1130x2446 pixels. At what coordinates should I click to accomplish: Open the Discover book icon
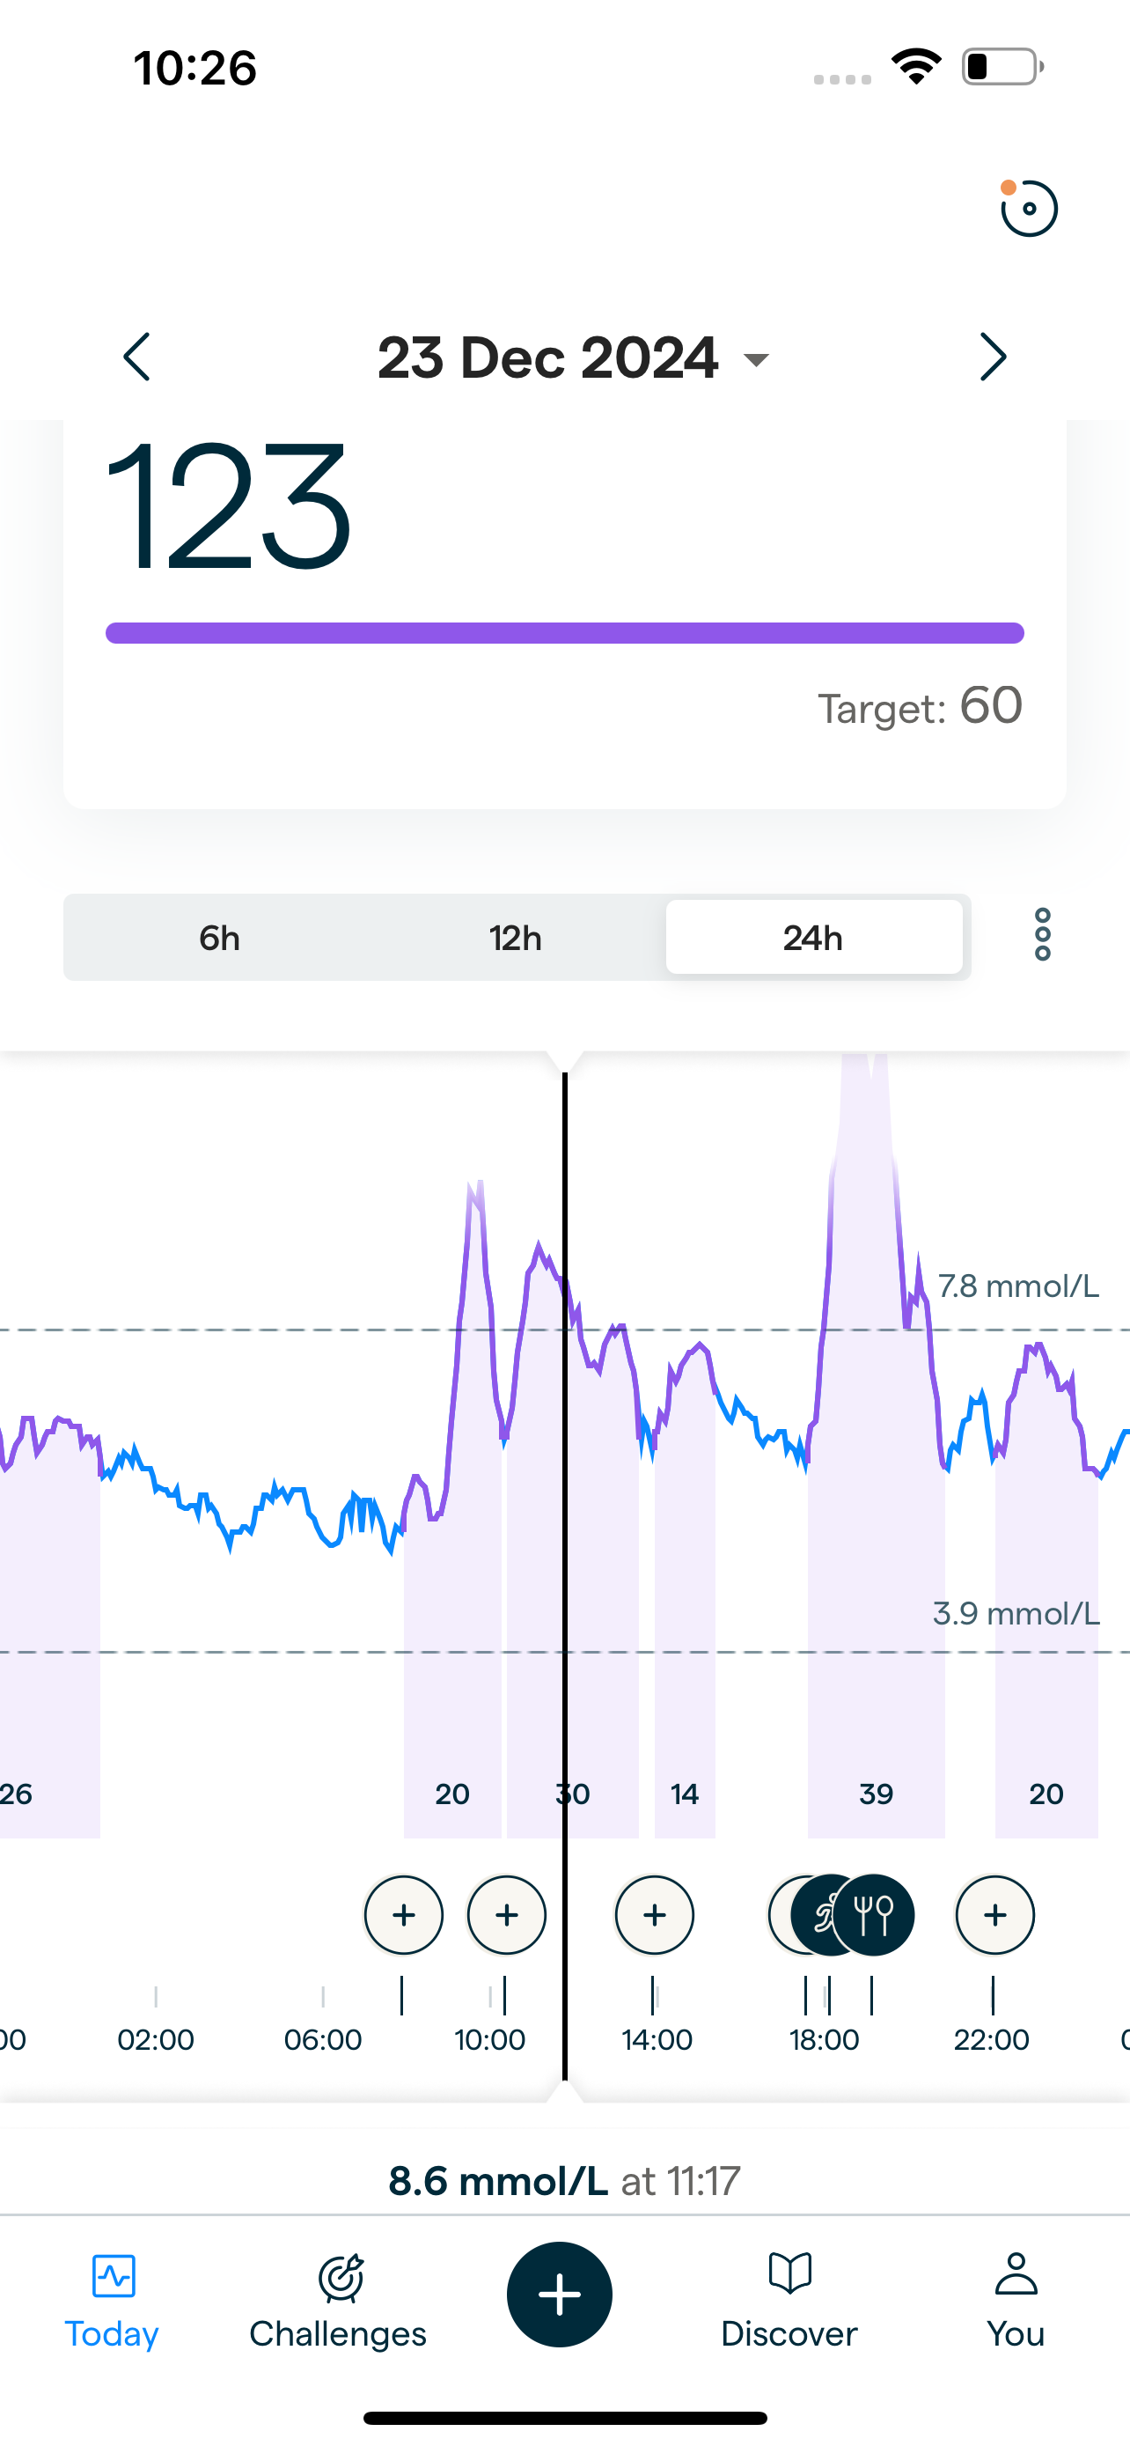click(x=789, y=2274)
